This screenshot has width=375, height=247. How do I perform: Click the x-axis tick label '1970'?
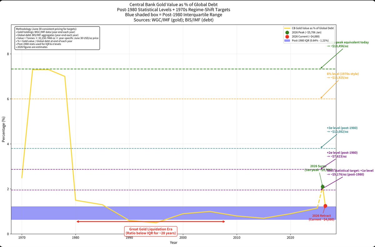click(x=22, y=238)
